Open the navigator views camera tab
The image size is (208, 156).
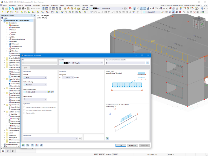[13, 151]
